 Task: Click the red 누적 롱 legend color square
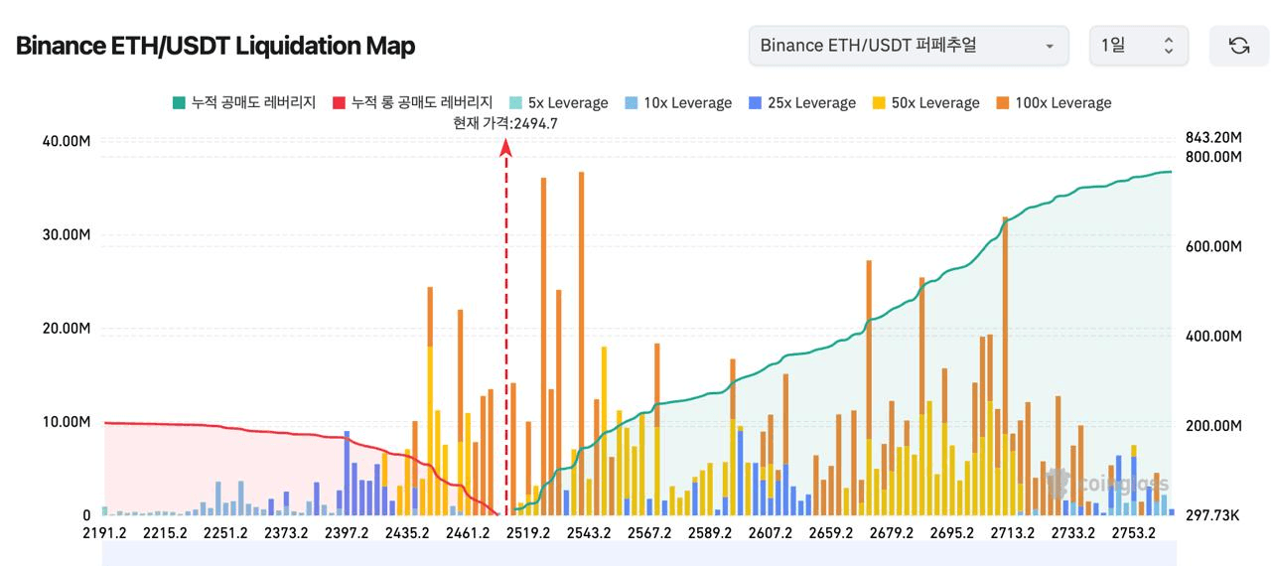[339, 102]
